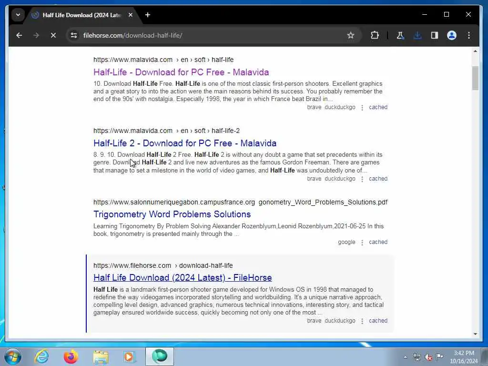Toggle the browser side panel
Screen dimensions: 488x366
[x=435, y=35]
